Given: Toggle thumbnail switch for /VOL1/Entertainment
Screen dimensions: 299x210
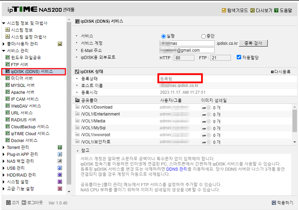Looking at the screenshot, I should click(206, 114).
